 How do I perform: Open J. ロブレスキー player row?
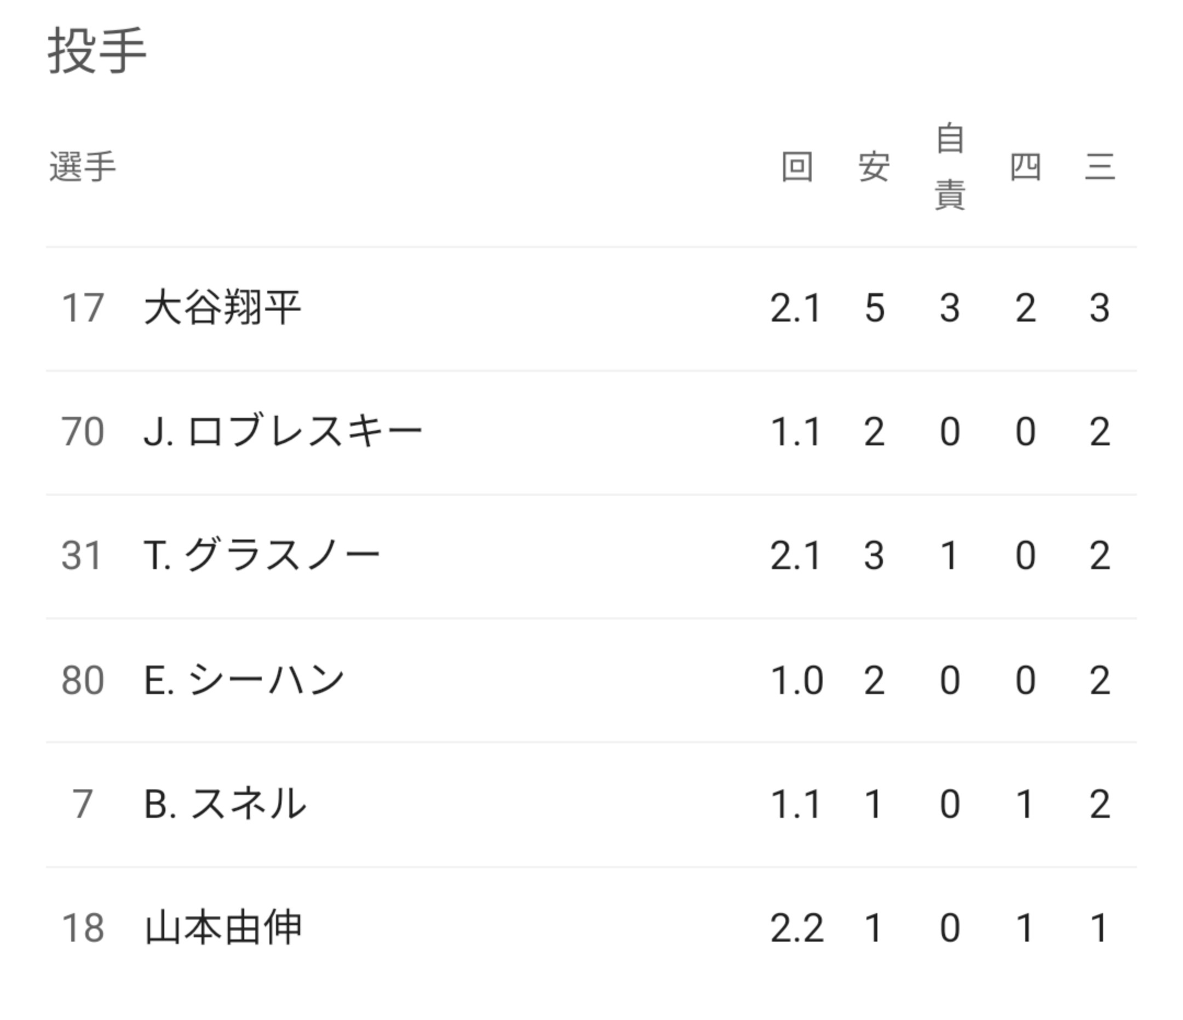click(283, 432)
